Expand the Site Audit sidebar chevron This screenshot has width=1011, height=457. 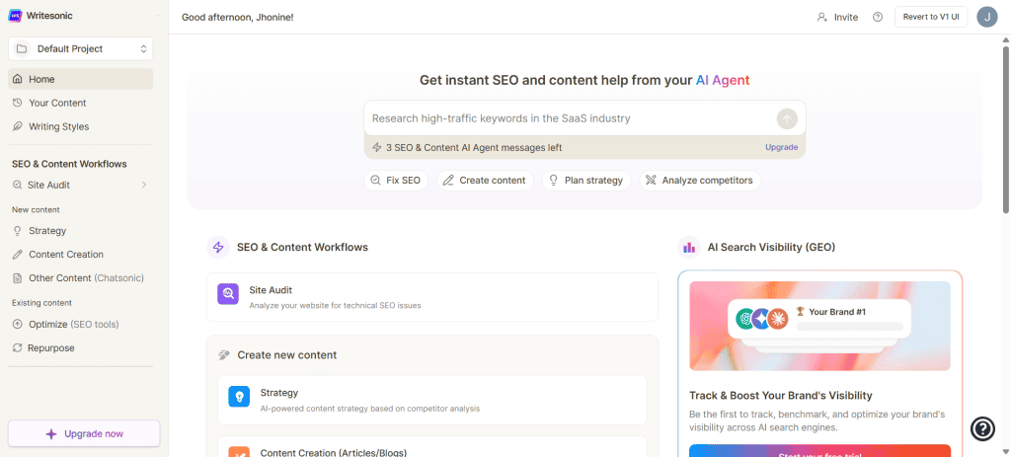144,185
